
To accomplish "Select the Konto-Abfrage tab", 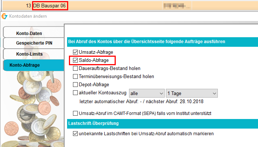I will pyautogui.click(x=34, y=65).
